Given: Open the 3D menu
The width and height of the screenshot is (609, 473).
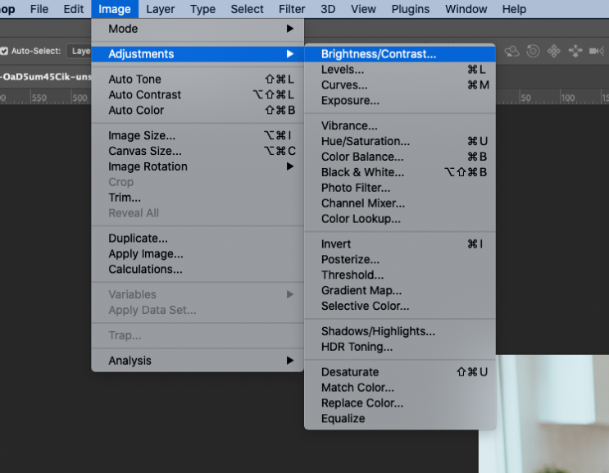Looking at the screenshot, I should [x=328, y=9].
